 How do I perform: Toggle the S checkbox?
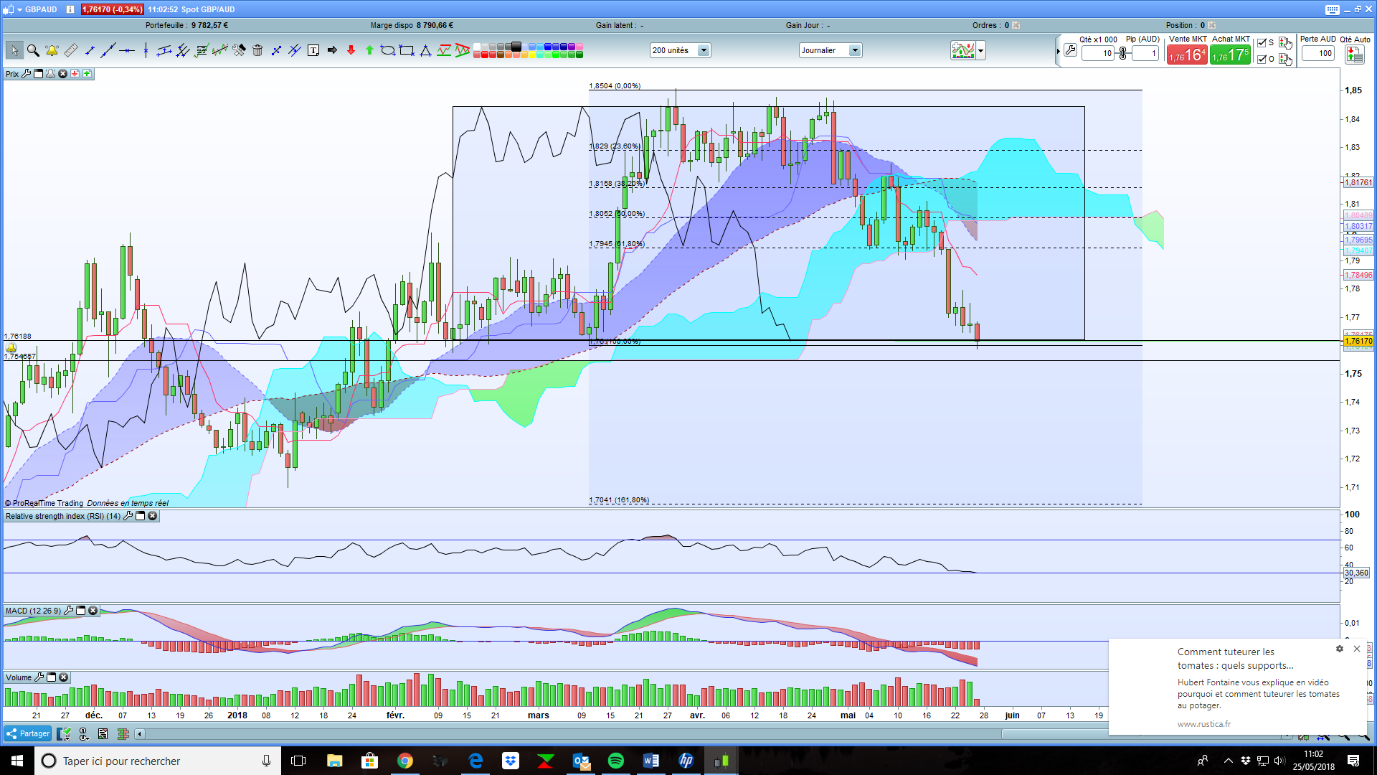click(1262, 43)
